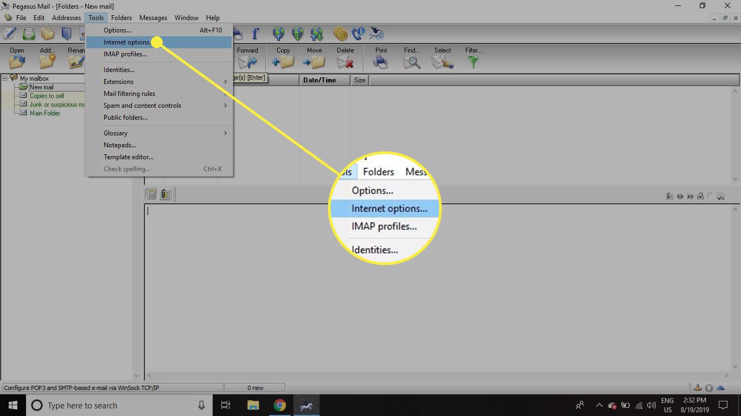Select Identities... from Tools menu

coord(159,70)
